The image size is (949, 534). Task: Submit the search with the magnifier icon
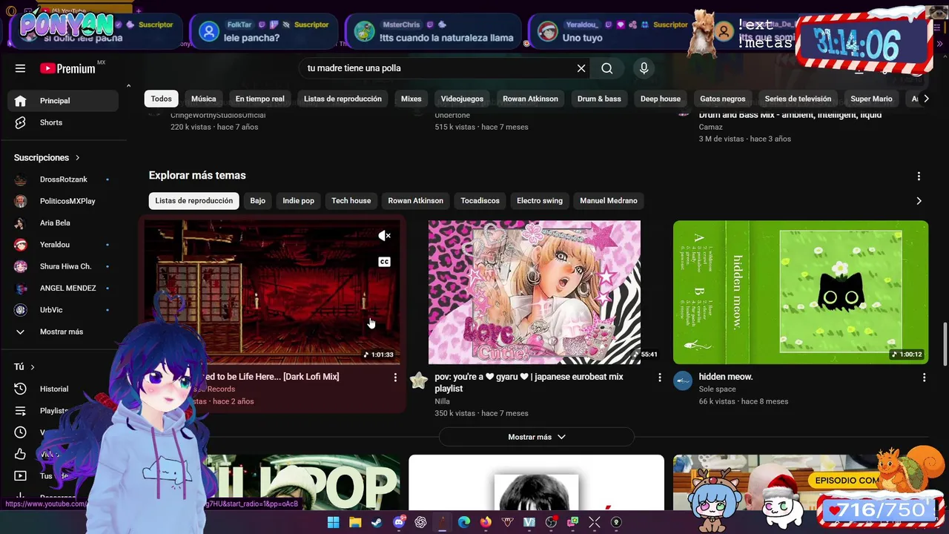click(x=607, y=68)
